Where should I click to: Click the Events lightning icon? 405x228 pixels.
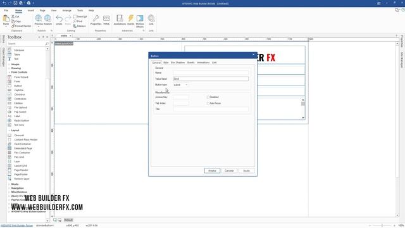pyautogui.click(x=131, y=18)
